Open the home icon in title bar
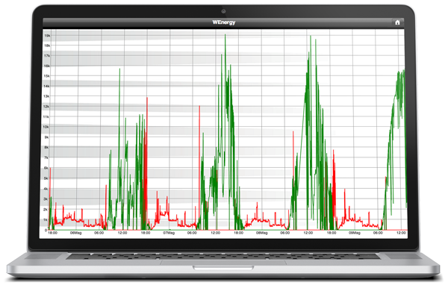 pos(397,22)
